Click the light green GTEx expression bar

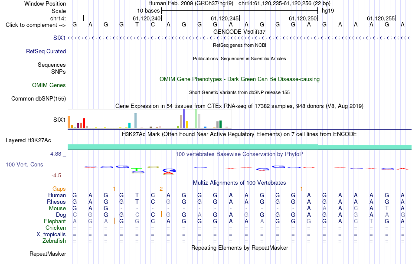[x=196, y=119]
